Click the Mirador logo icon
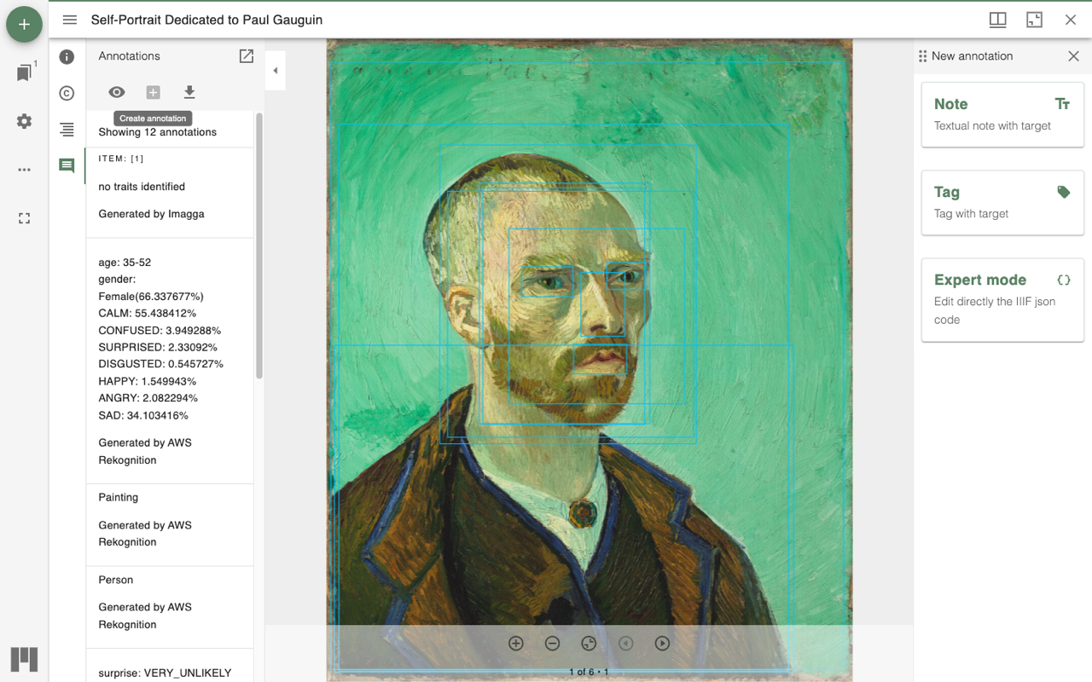 click(x=24, y=659)
